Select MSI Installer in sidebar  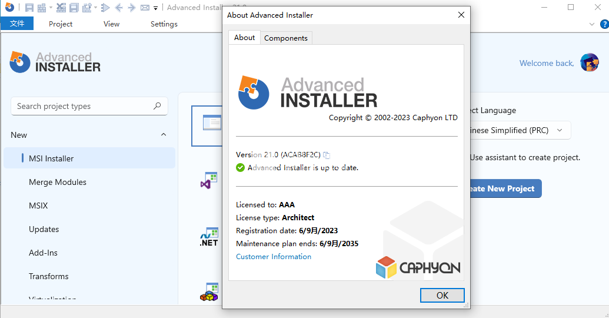pyautogui.click(x=89, y=158)
